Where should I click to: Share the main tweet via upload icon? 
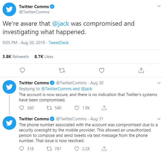[x=141, y=70]
